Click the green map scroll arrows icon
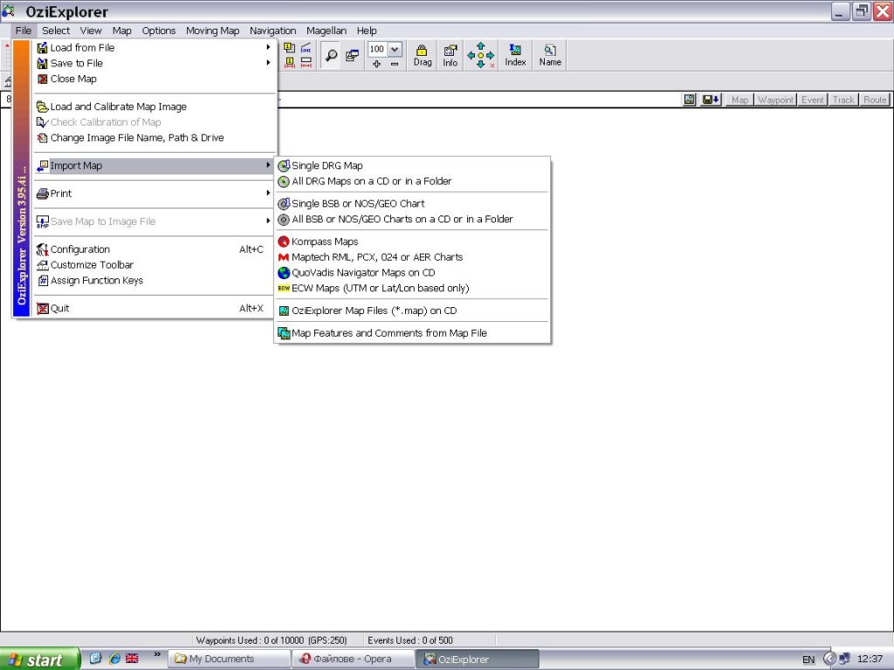Screen dimensions: 894x670 (x=480, y=55)
